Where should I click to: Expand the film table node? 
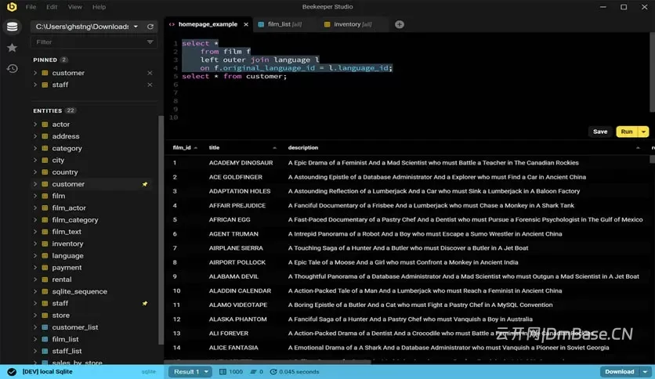[x=35, y=196]
